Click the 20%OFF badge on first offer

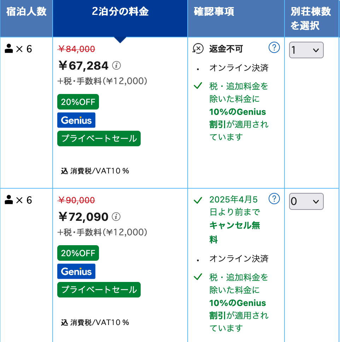(x=78, y=102)
